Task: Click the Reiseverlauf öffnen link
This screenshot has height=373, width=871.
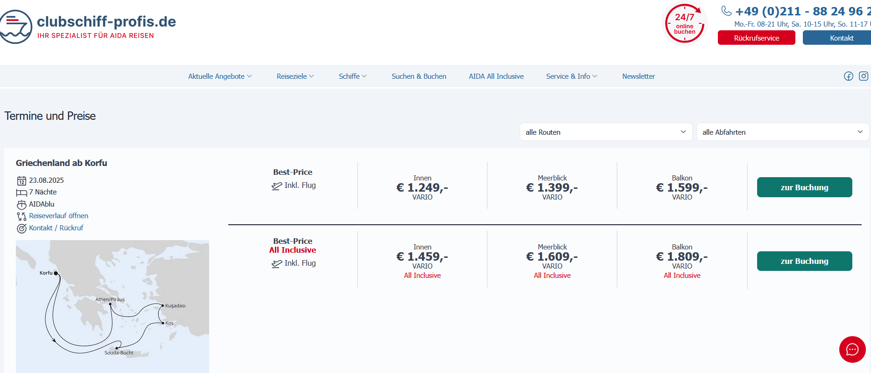Action: (x=58, y=216)
